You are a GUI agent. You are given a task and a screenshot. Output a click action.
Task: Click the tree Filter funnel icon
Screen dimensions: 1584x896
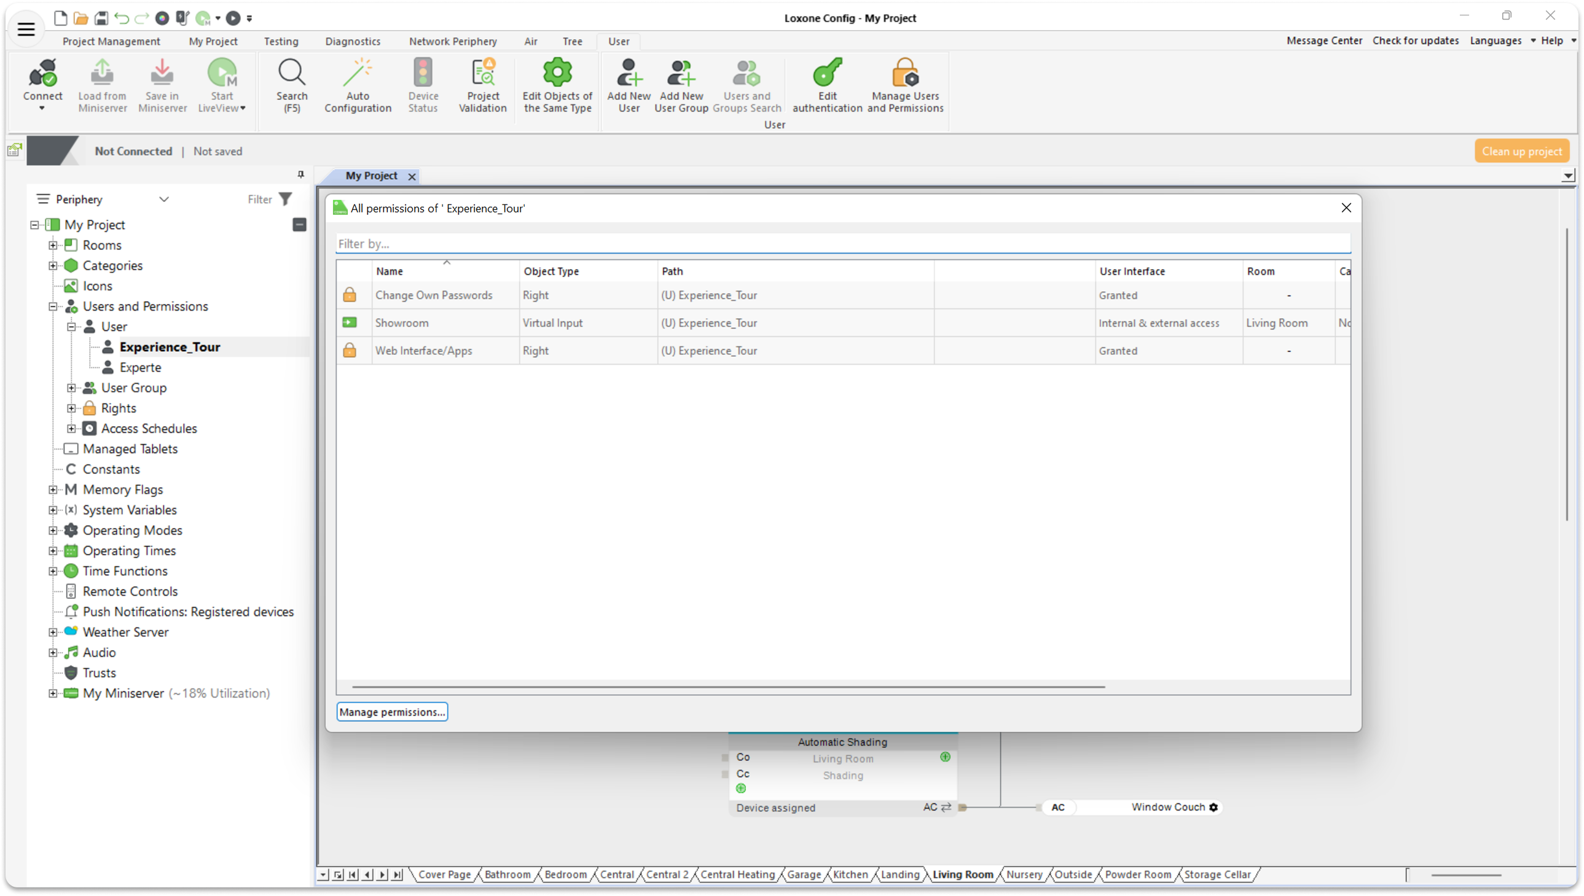pyautogui.click(x=286, y=200)
